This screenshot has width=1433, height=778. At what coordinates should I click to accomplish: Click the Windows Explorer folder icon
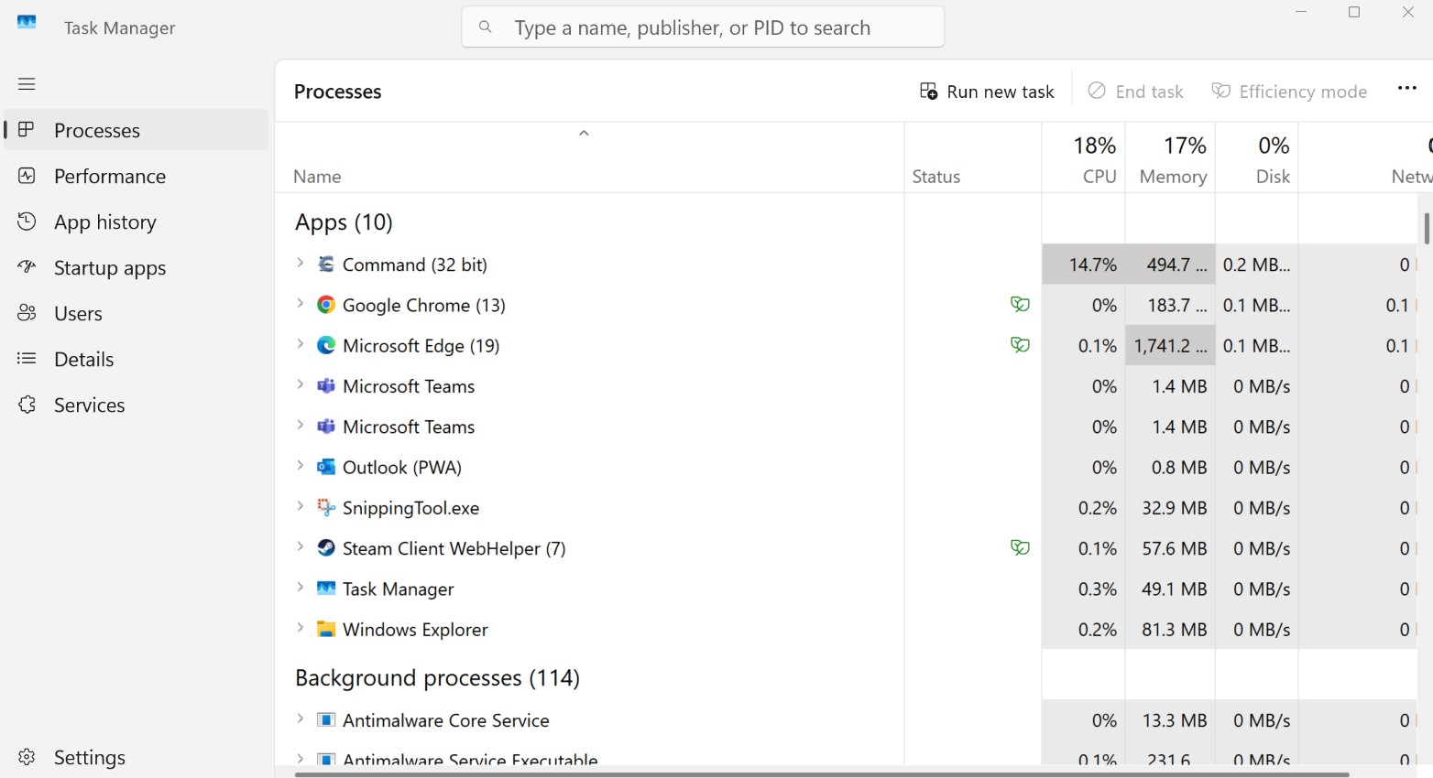(325, 629)
